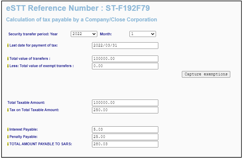Viewport: 243px width, 158px height.
Task: Focus the Penalty Payable field showing 25.00
Action: 125,137
